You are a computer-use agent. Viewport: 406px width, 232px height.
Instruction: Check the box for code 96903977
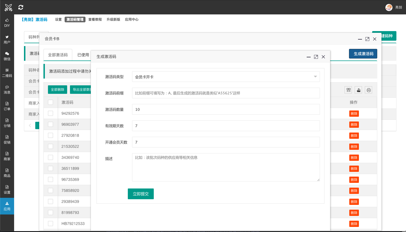pyautogui.click(x=51, y=124)
